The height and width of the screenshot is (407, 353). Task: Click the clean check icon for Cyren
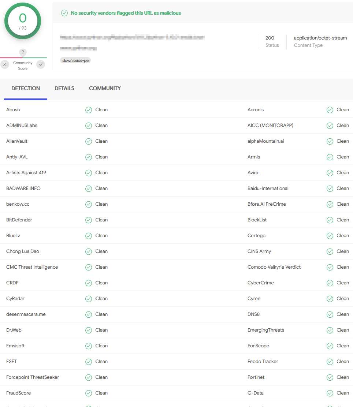(330, 299)
